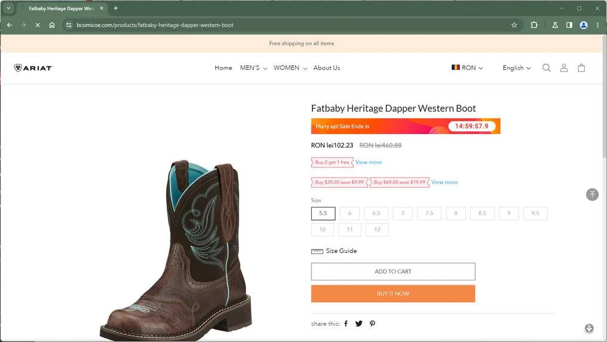Select size 8
This screenshot has height=342, width=607.
(x=456, y=213)
